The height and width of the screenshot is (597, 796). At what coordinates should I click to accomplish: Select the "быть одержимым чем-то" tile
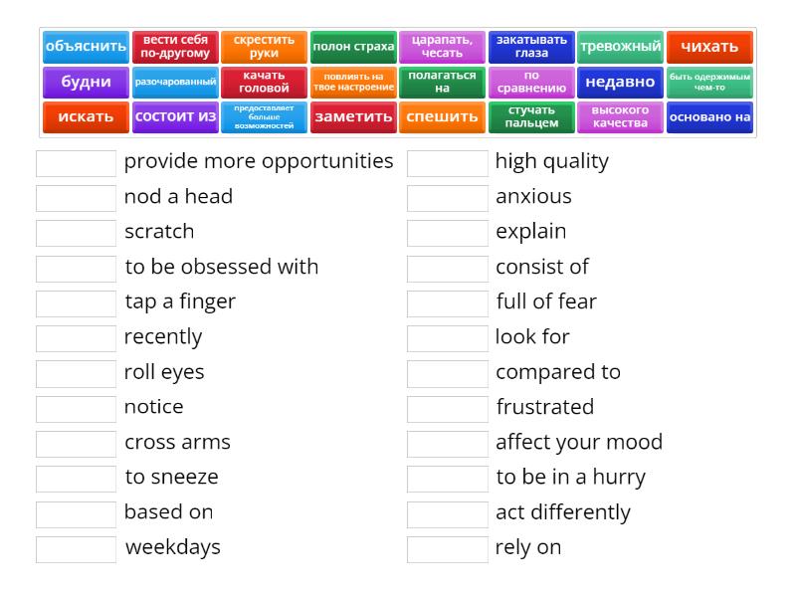[x=709, y=84]
